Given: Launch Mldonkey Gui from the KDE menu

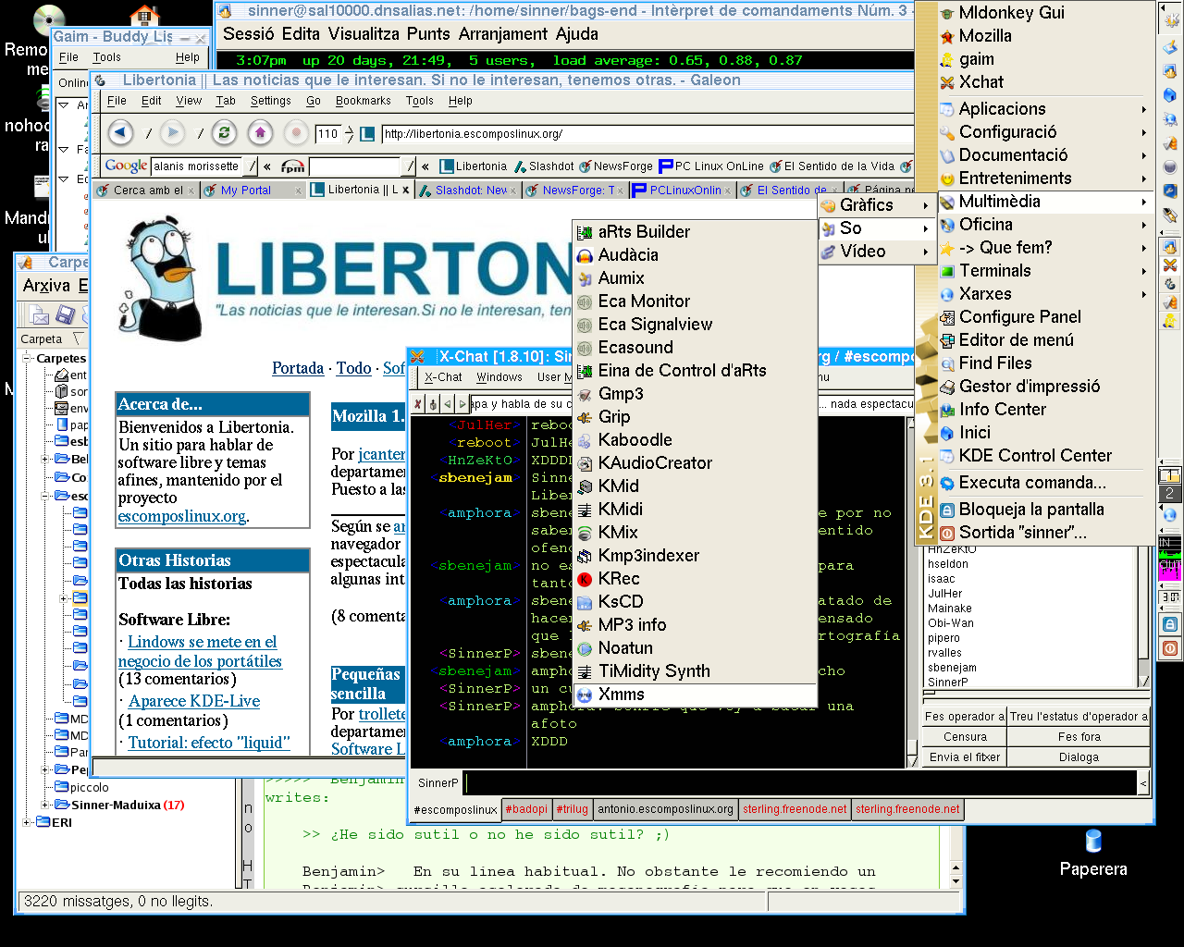Looking at the screenshot, I should [x=1045, y=13].
